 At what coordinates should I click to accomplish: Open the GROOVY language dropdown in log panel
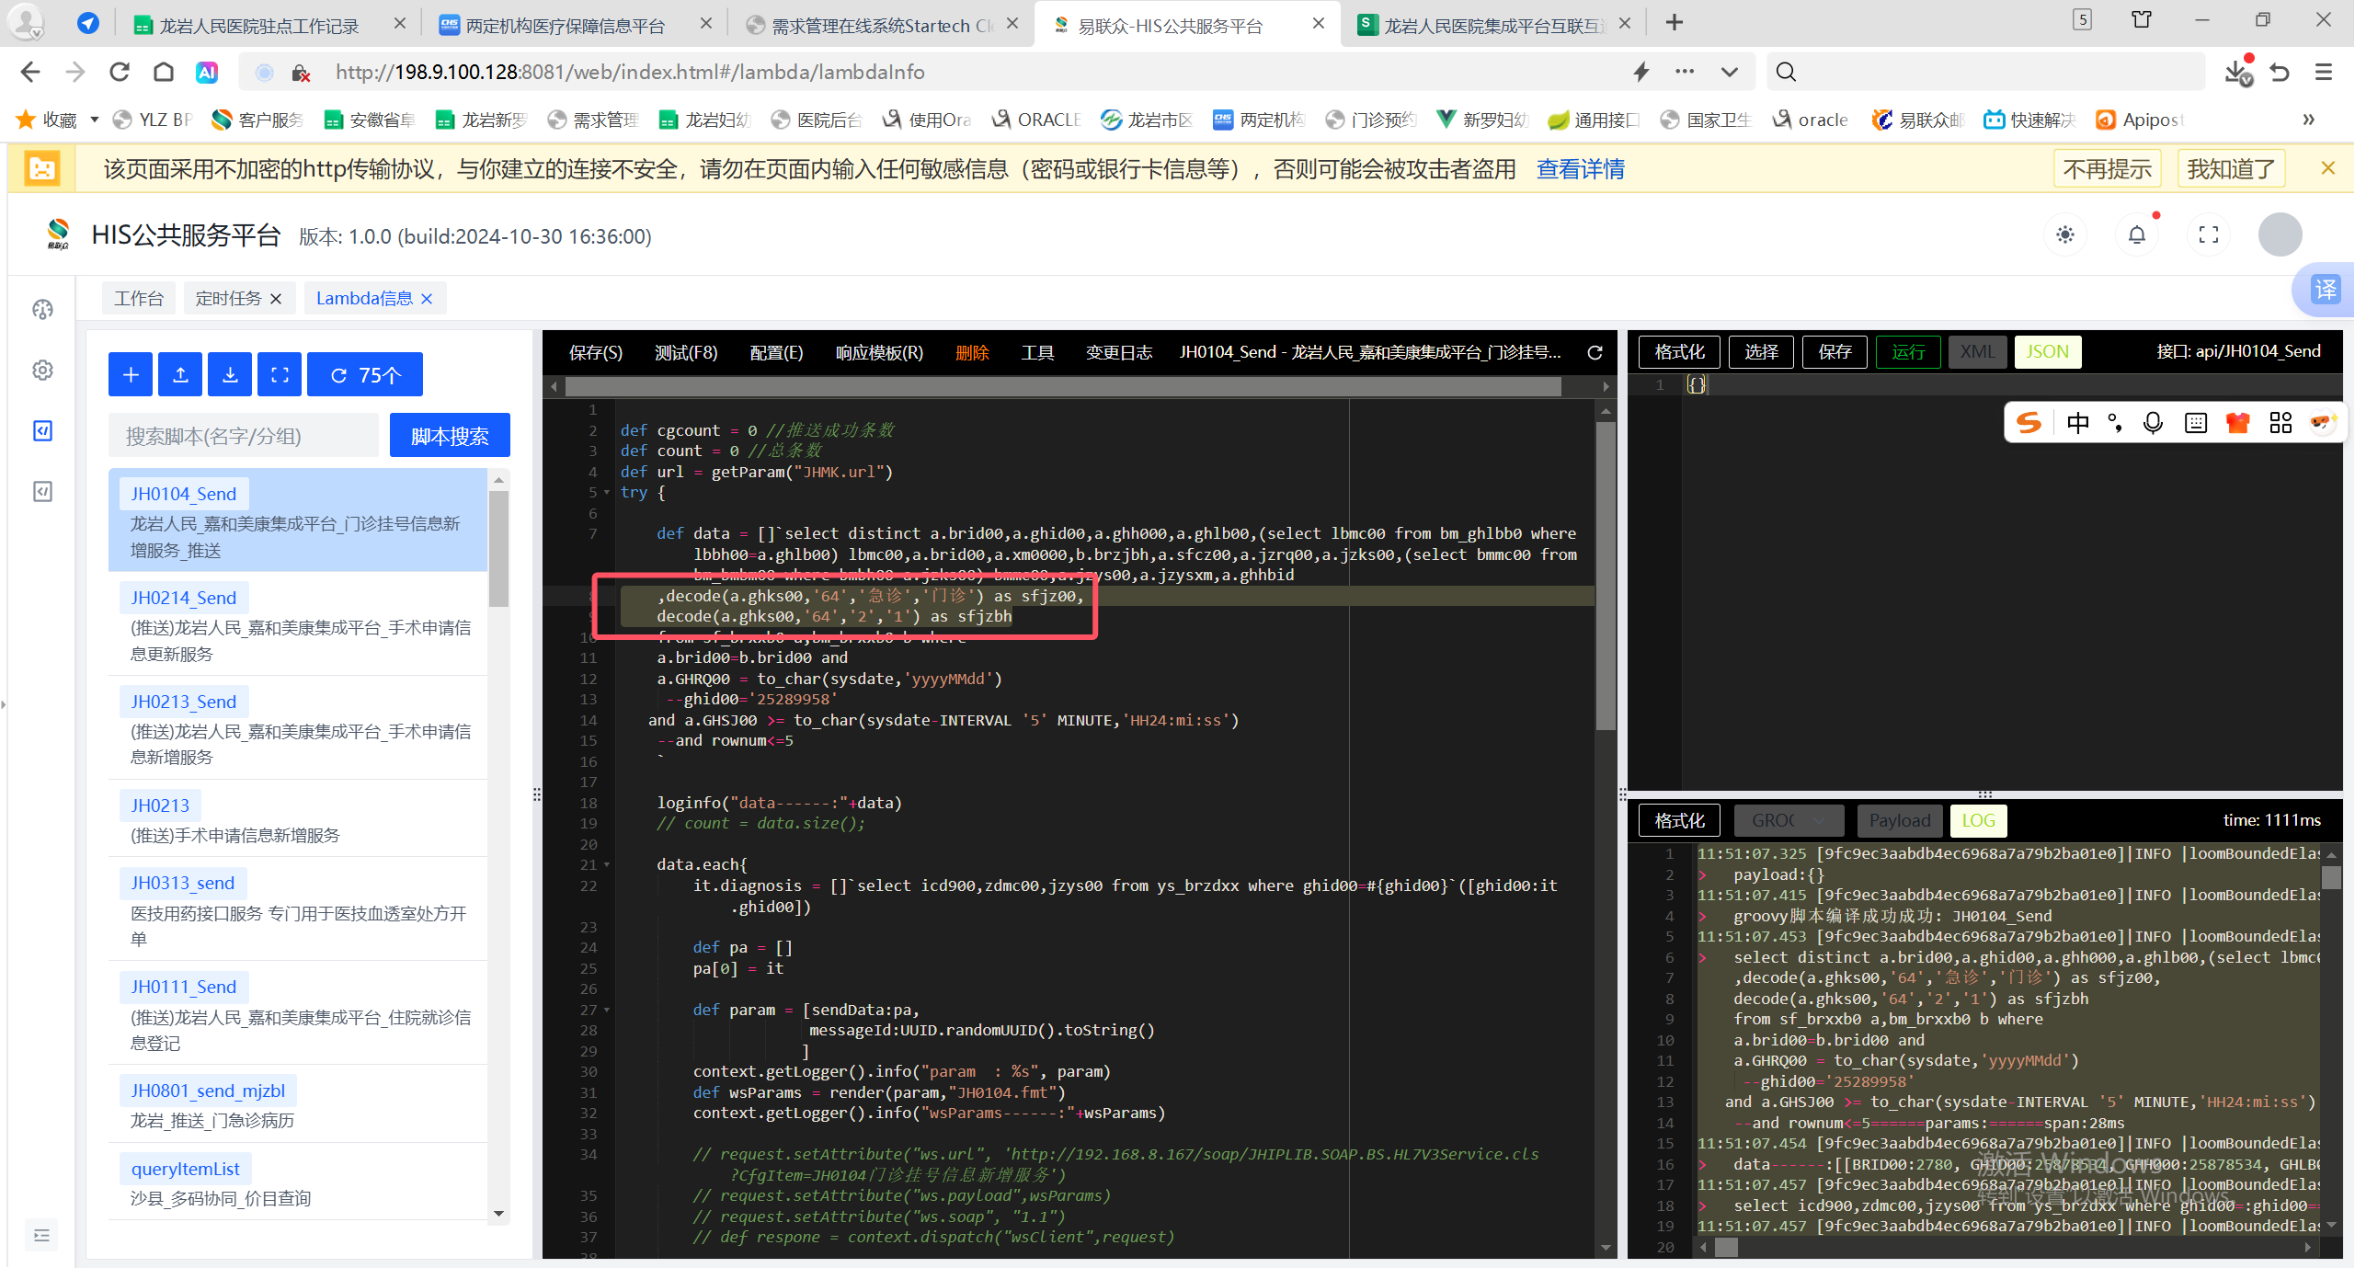pos(1788,820)
